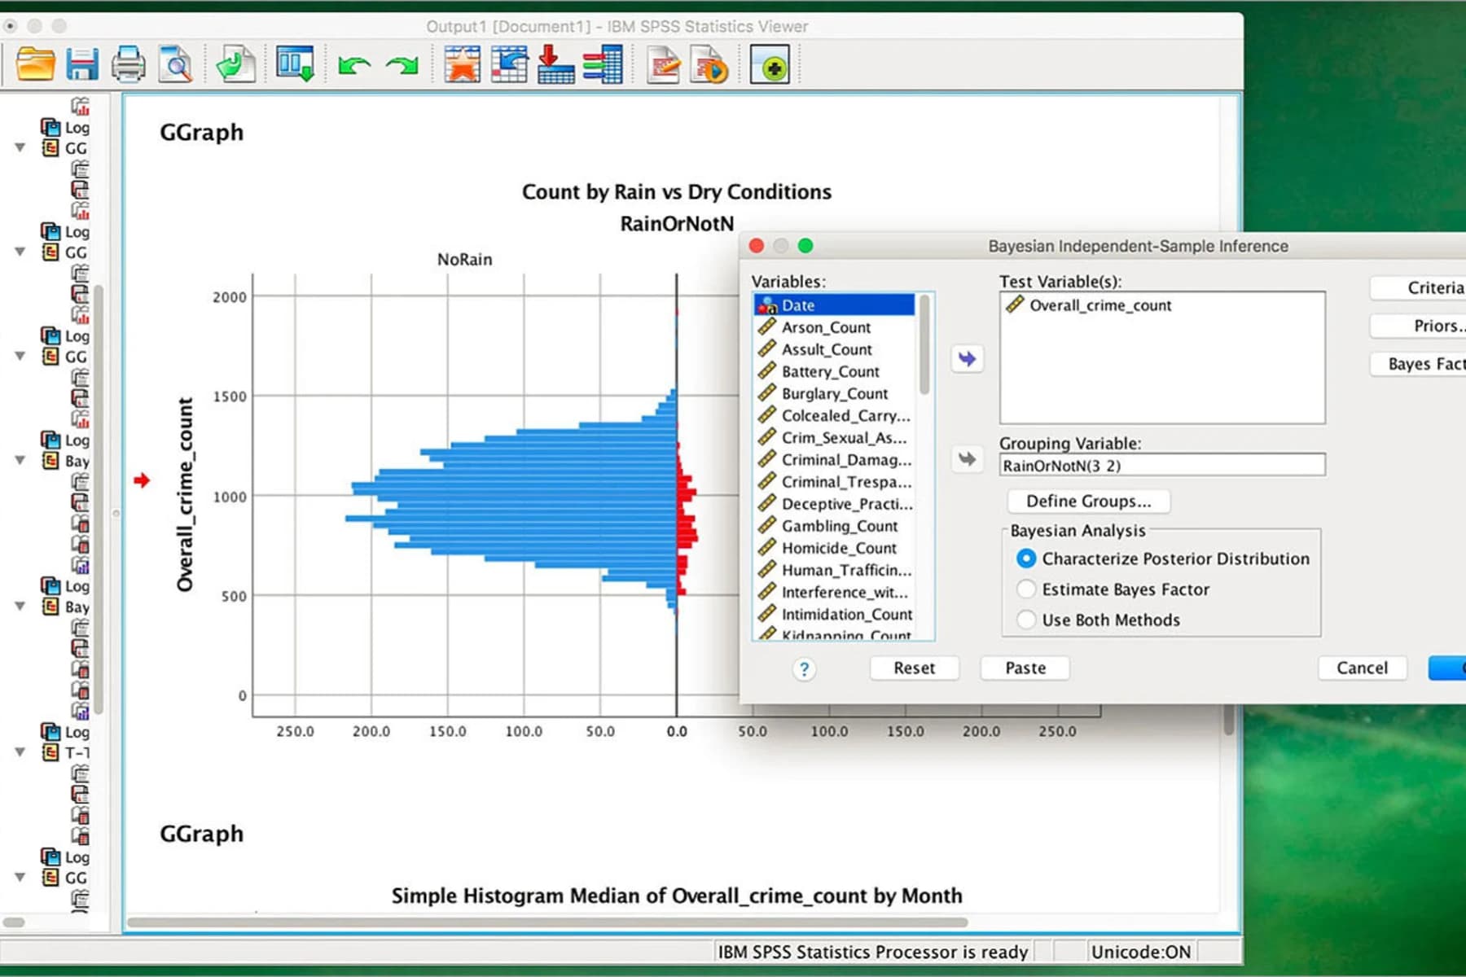The image size is (1466, 977).
Task: Open Print Preview from the toolbar
Action: pos(173,64)
